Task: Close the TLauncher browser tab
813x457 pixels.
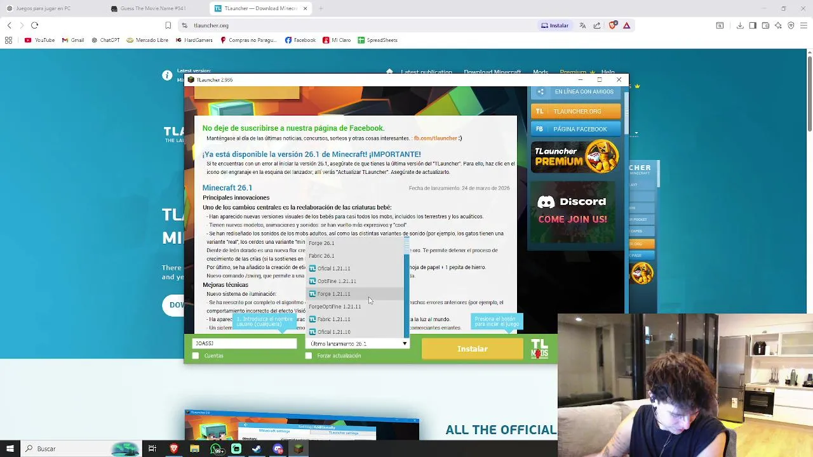Action: point(305,8)
